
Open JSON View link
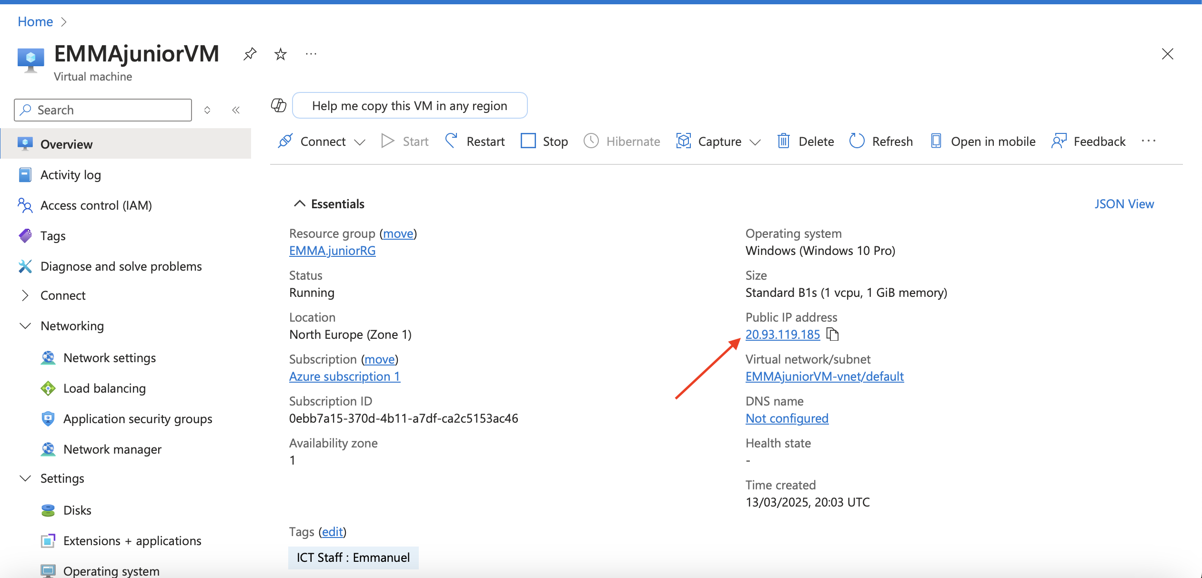1124,204
